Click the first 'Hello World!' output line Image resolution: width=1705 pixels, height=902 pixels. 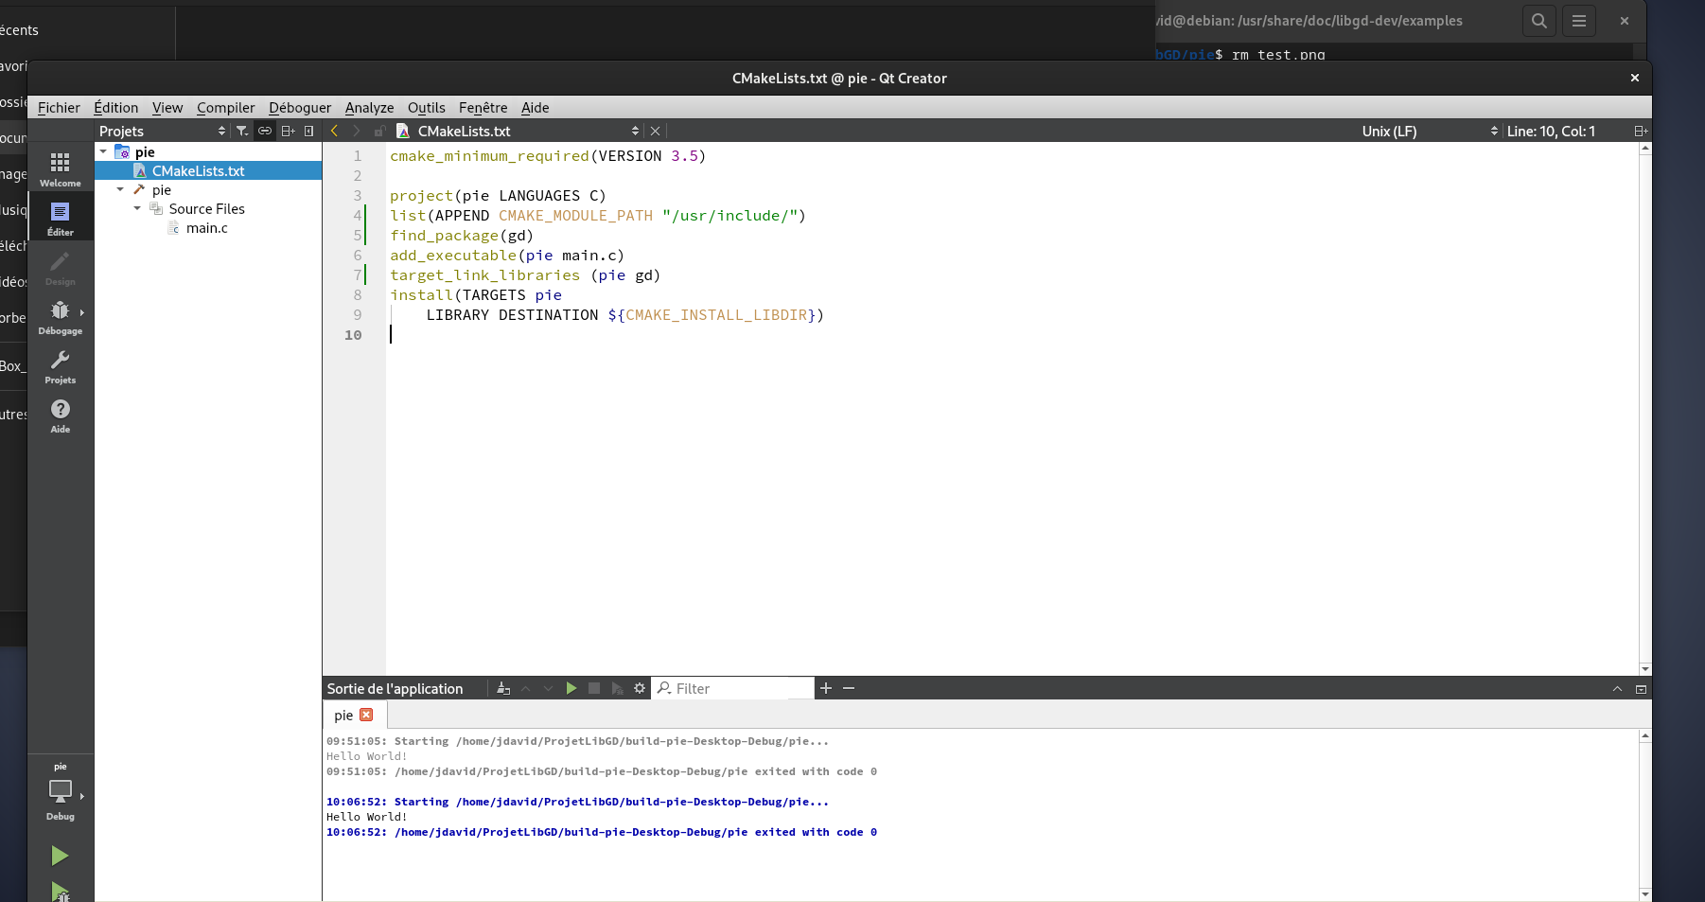pyautogui.click(x=366, y=756)
